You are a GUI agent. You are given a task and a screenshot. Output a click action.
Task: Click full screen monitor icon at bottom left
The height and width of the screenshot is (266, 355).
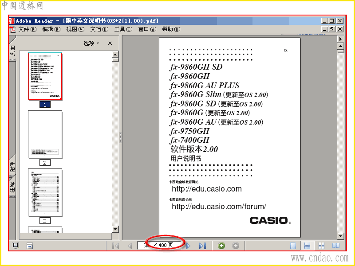coord(16,246)
